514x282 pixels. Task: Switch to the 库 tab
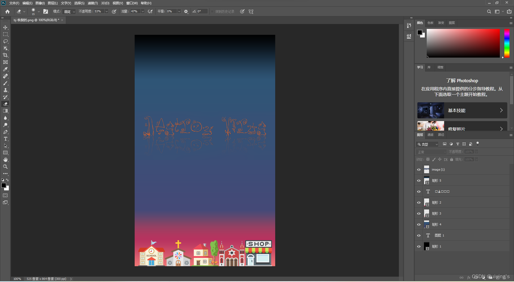click(x=429, y=67)
